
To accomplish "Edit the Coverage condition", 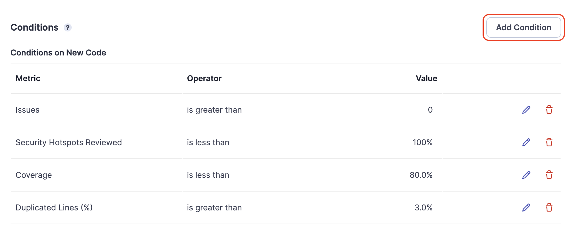I will coord(526,175).
